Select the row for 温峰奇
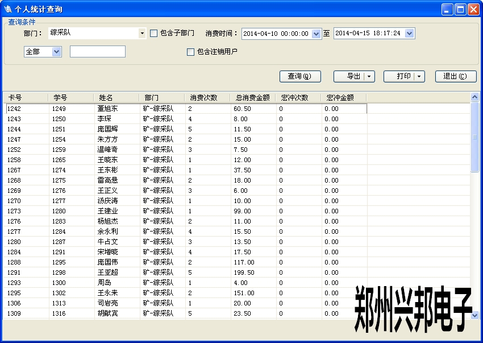 coord(185,150)
